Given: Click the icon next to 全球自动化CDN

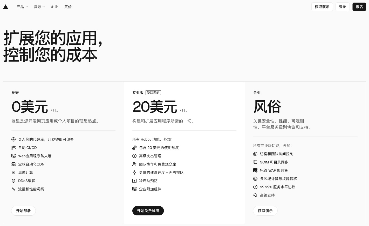Looking at the screenshot, I should pos(13,164).
